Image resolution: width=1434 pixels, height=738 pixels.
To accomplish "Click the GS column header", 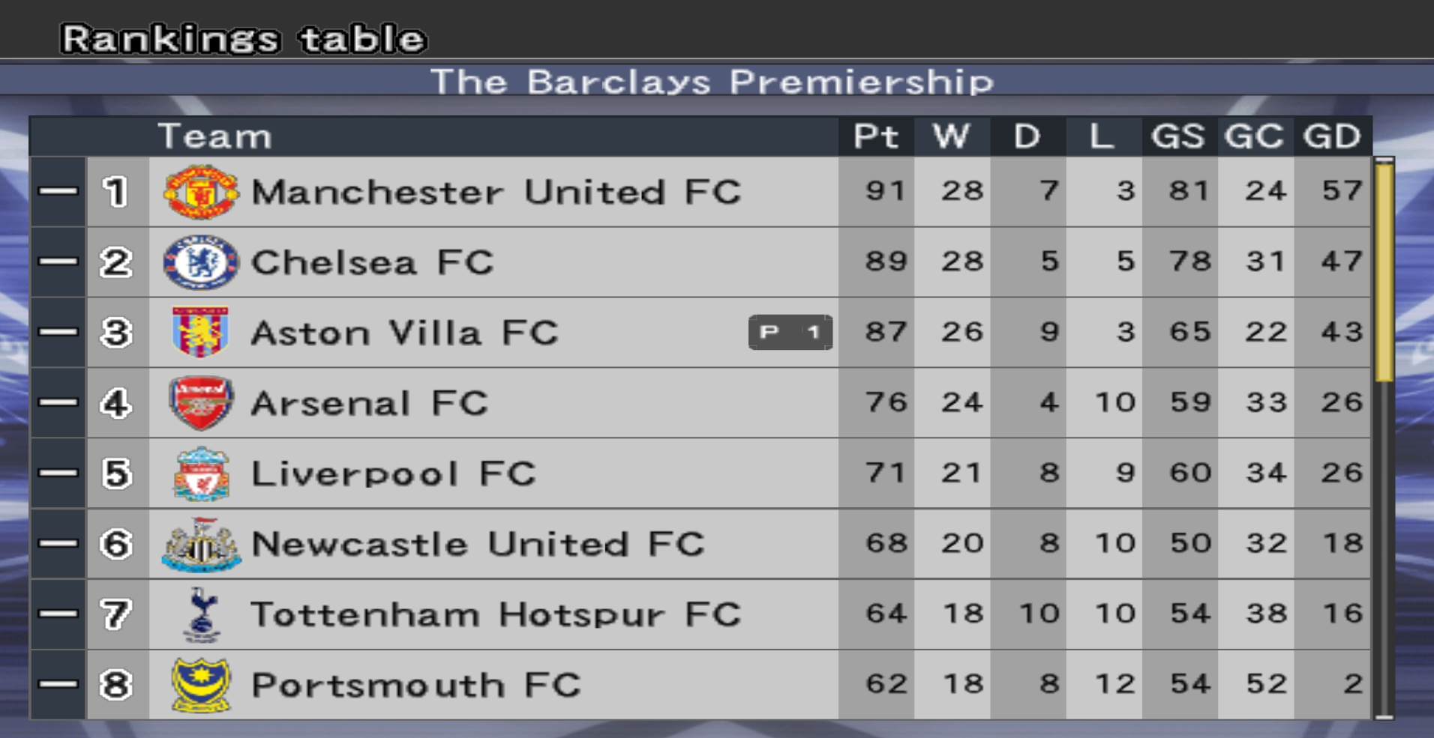I will 1178,136.
